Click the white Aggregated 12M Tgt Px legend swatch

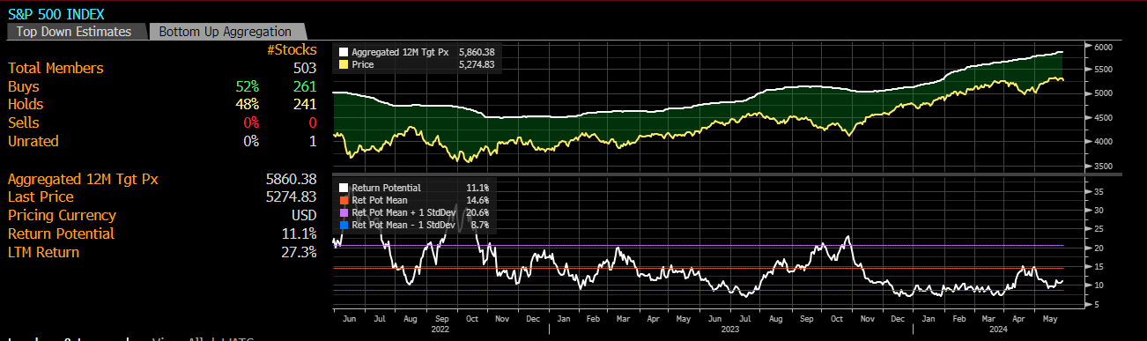(x=344, y=52)
